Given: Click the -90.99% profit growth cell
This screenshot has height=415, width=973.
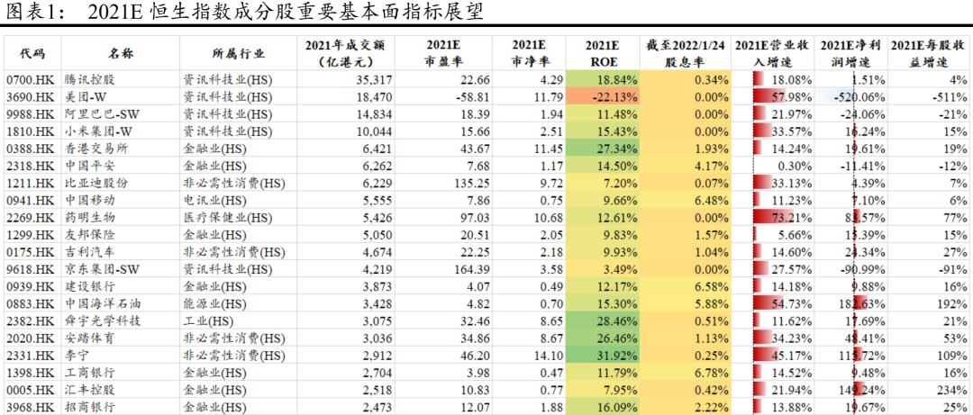Looking at the screenshot, I should coord(852,271).
